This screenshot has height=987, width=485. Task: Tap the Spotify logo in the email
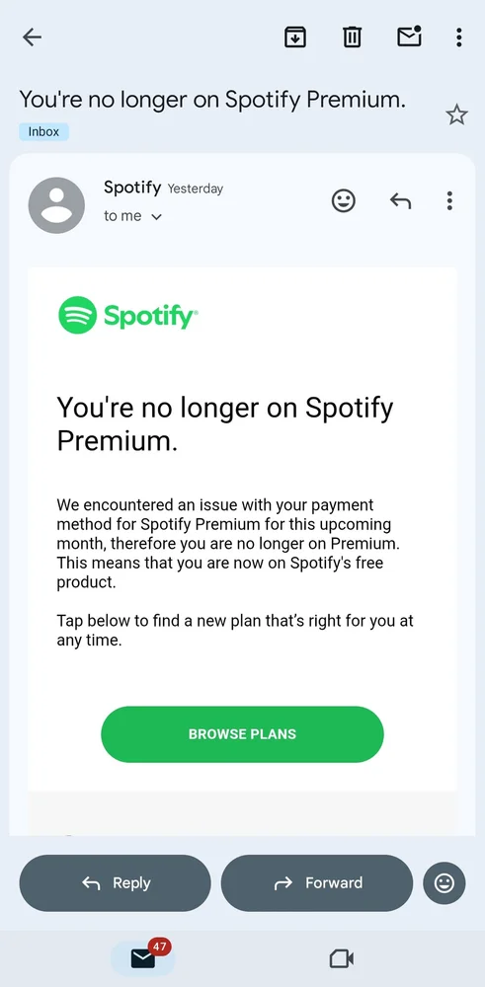click(127, 315)
